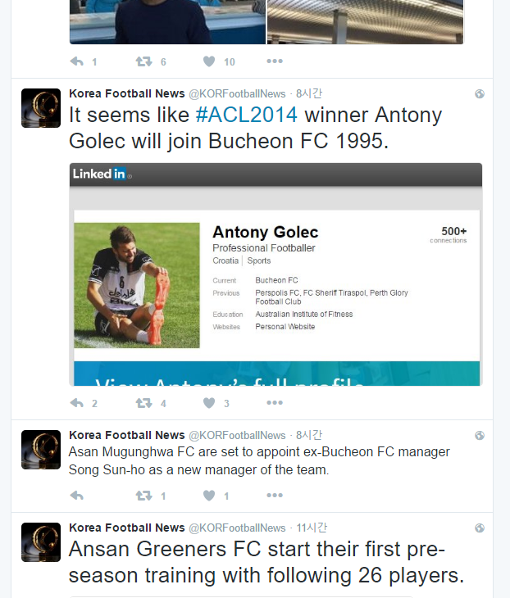Reply to the Antony Golec tweet
The height and width of the screenshot is (598, 510).
pos(77,403)
